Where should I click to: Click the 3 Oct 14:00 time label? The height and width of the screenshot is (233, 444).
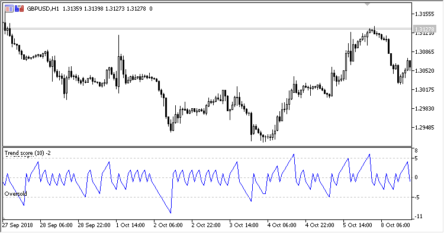(x=244, y=225)
